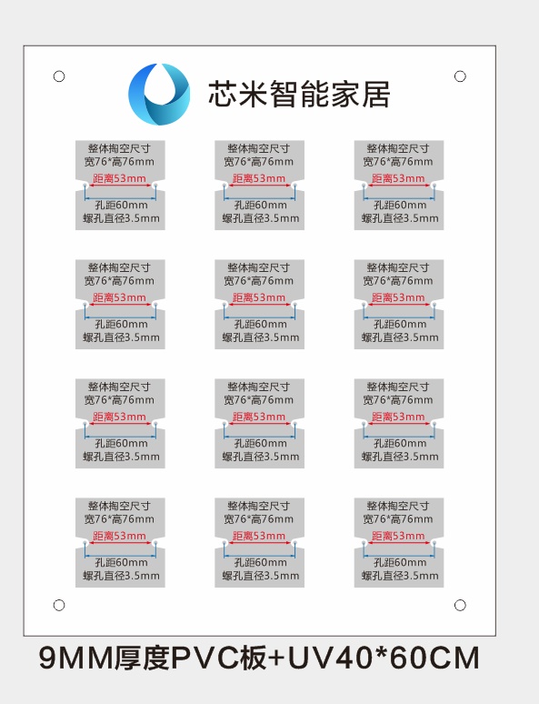539x704 pixels.
Task: Click the bottom-row middle cutout panel
Action: point(259,542)
